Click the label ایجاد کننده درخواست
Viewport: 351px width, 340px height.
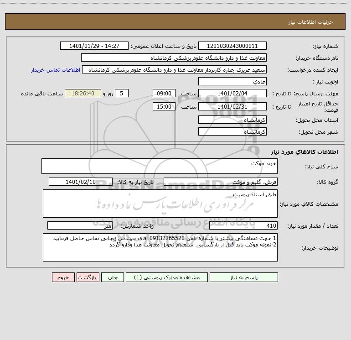(313, 70)
